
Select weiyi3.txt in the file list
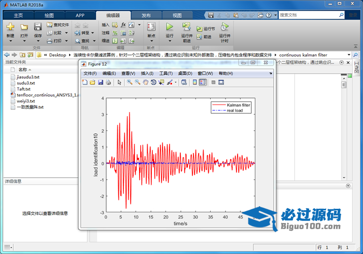click(26, 101)
